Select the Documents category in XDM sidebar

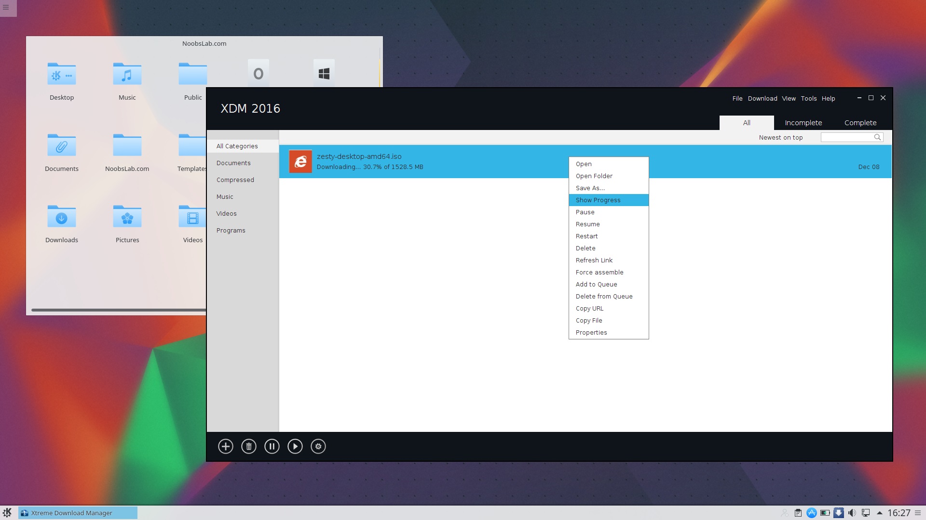[243, 163]
